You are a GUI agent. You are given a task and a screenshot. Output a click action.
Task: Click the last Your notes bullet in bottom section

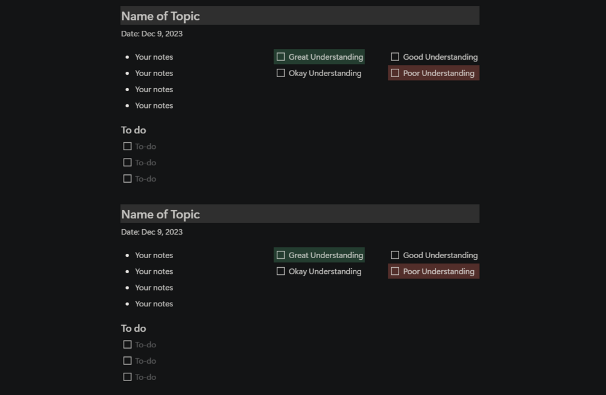[x=154, y=304]
